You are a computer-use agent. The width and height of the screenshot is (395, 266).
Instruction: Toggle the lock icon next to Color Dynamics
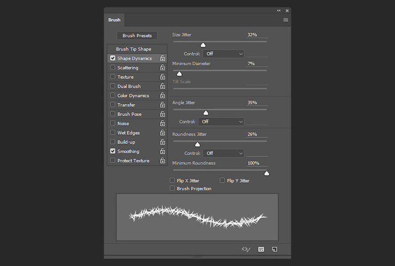[162, 95]
